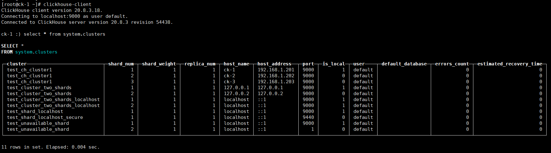This screenshot has width=551, height=153.
Task: Click the 'SELECT *' formatted query line
Action: [13, 46]
